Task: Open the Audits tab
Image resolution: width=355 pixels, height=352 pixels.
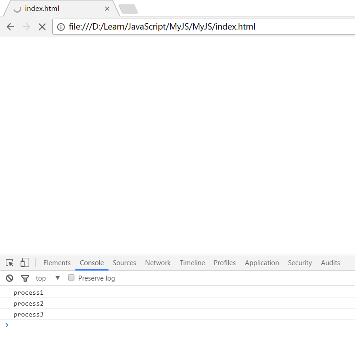Action: click(x=330, y=263)
